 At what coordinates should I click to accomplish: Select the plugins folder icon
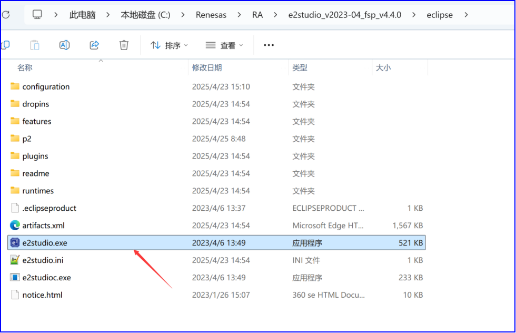(x=15, y=156)
